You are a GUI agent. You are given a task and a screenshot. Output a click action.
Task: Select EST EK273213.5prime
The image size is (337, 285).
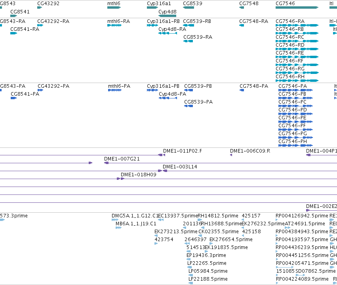pos(176,232)
